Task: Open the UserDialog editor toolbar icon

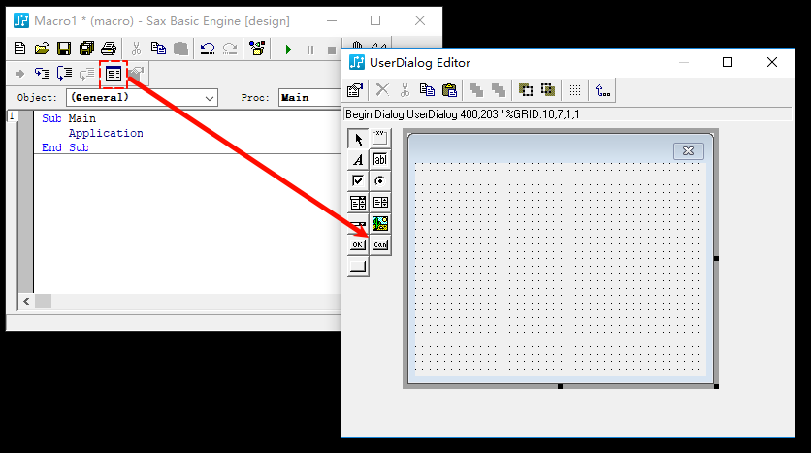Action: click(114, 73)
